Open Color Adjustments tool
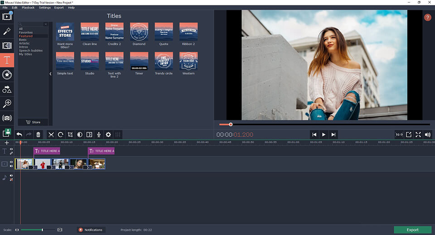The image size is (435, 235). [80, 134]
